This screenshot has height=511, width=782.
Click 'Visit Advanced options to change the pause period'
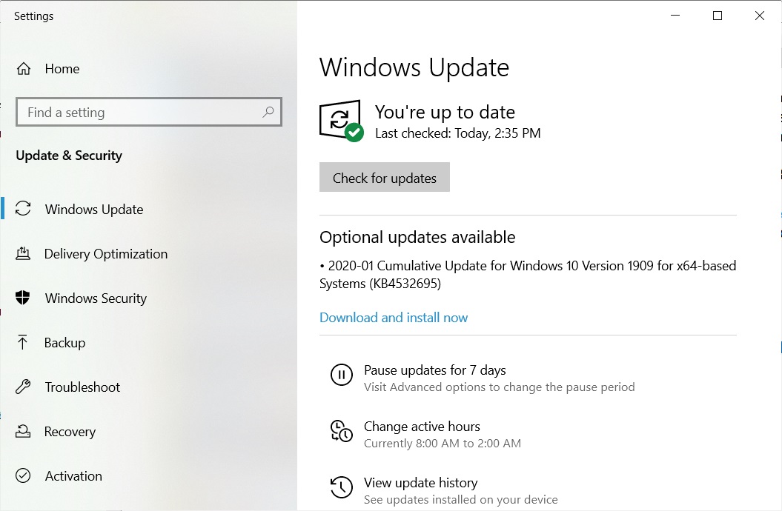tap(500, 387)
